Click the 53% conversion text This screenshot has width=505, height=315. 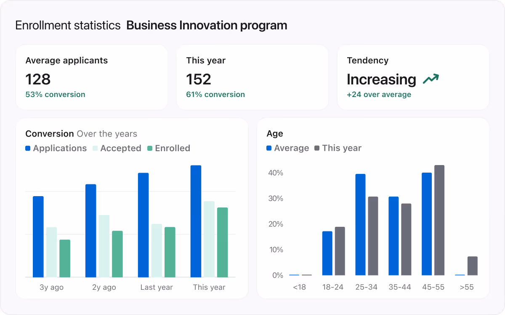point(55,94)
